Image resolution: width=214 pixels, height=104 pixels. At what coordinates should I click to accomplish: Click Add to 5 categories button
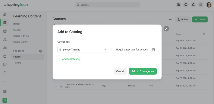click(143, 71)
